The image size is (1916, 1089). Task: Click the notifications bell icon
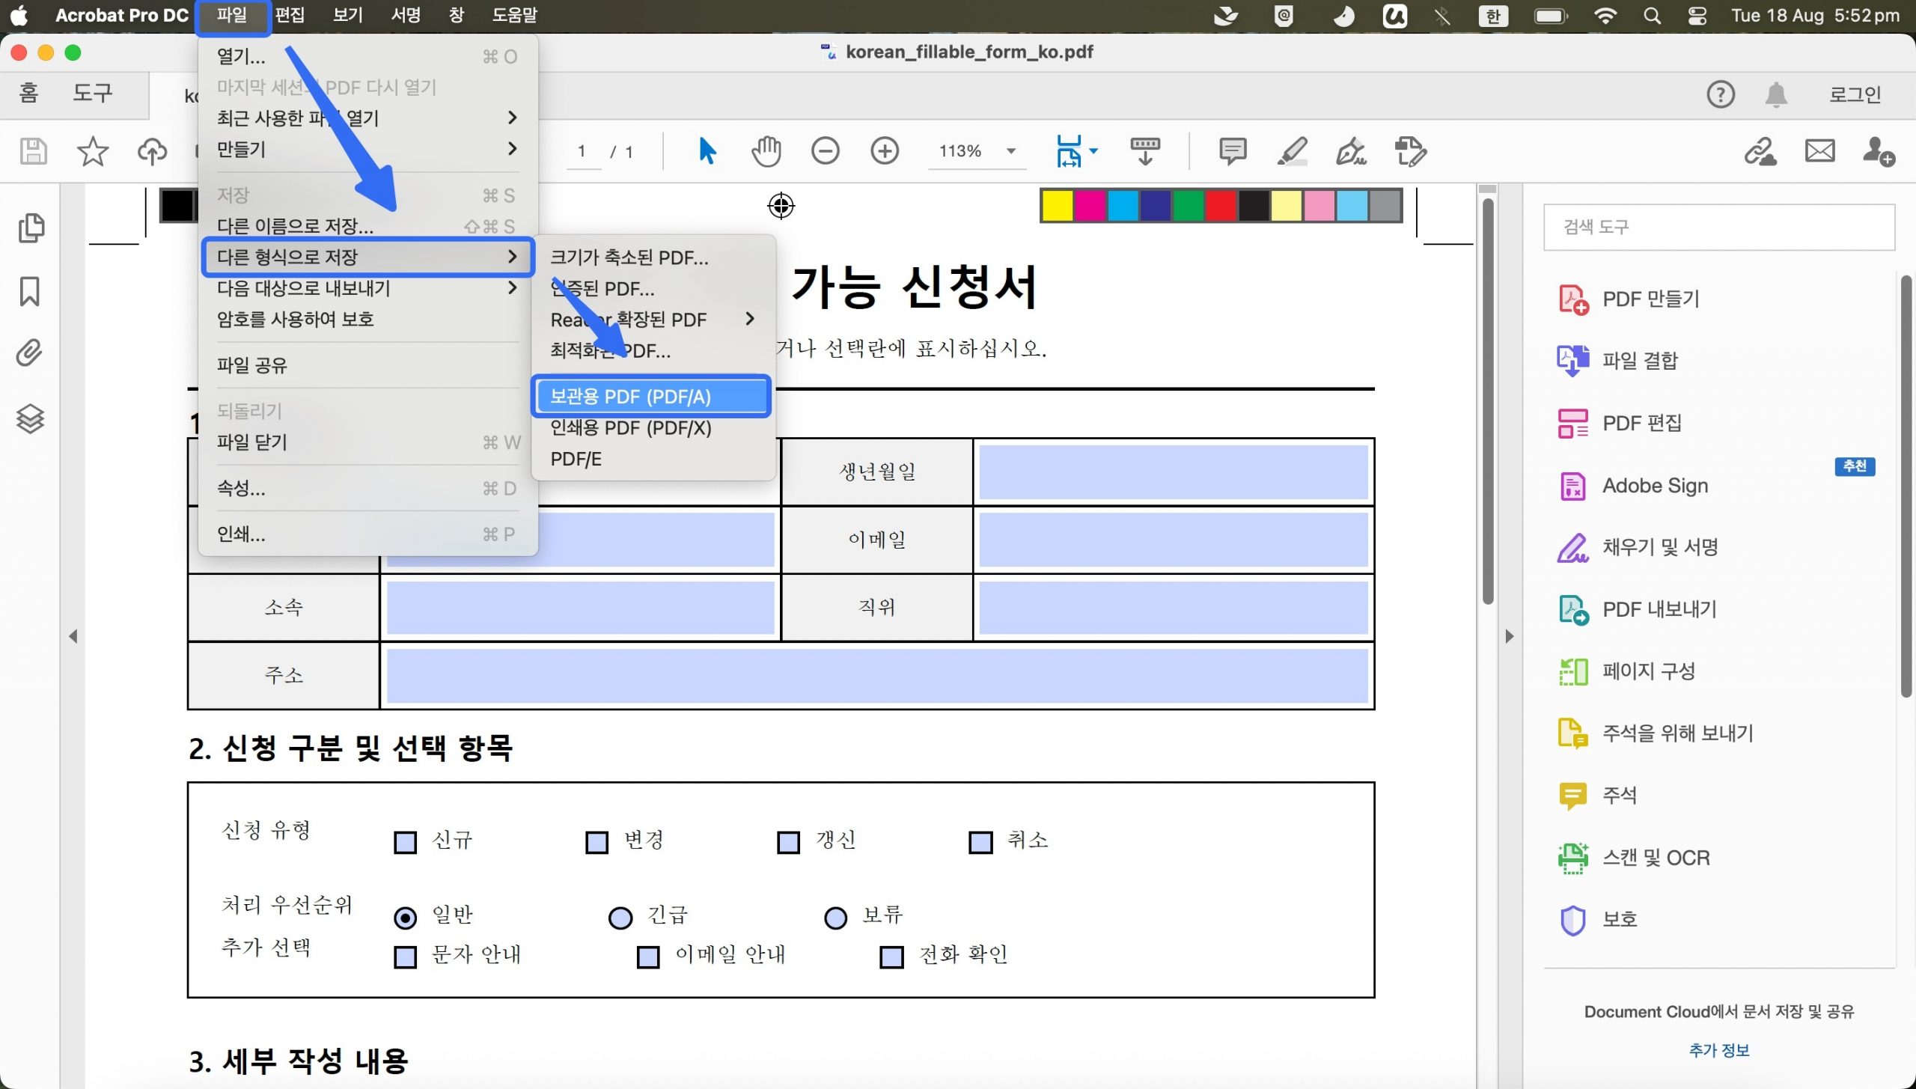click(1776, 94)
